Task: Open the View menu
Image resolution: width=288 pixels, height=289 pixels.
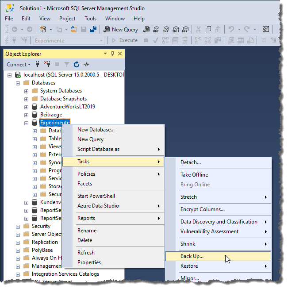Action: (x=45, y=19)
